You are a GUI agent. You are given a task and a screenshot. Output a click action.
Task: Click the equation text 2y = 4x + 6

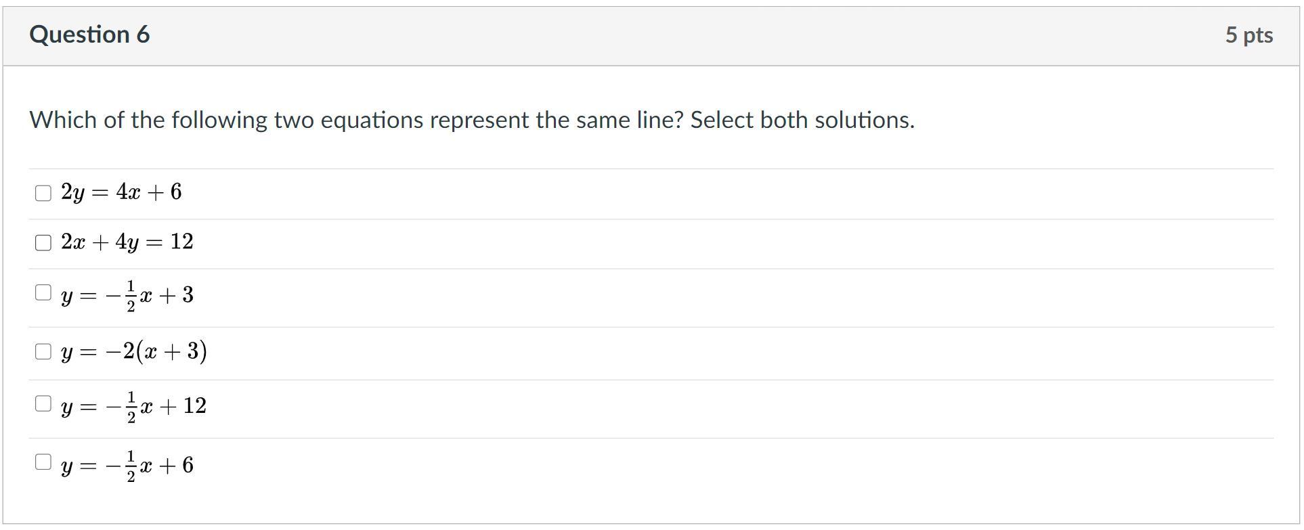(121, 192)
